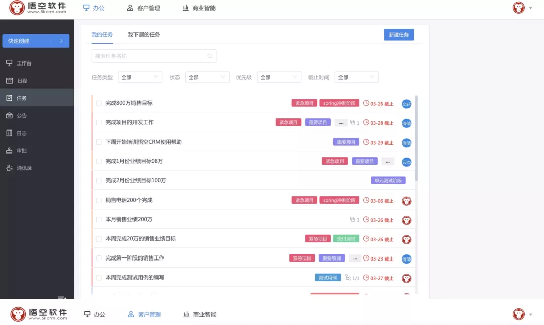The image size is (544, 325).
Task: Select the 日程 schedule icon
Action: [x=22, y=80]
